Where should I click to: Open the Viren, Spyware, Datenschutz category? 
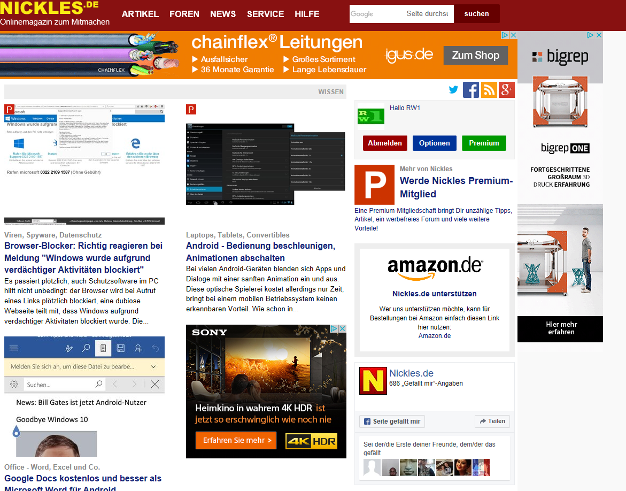click(x=53, y=235)
